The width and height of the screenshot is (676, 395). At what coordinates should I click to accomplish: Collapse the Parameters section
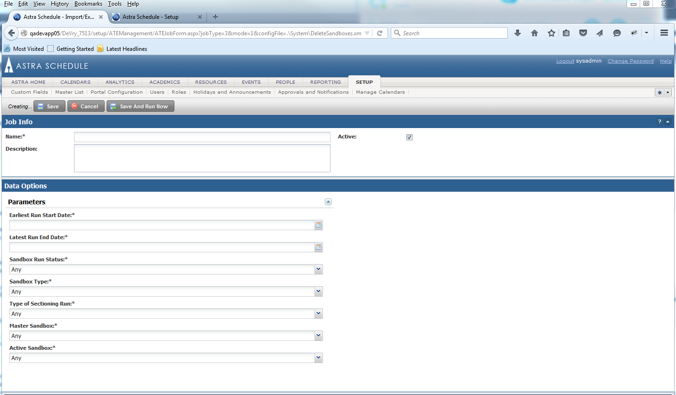[328, 202]
